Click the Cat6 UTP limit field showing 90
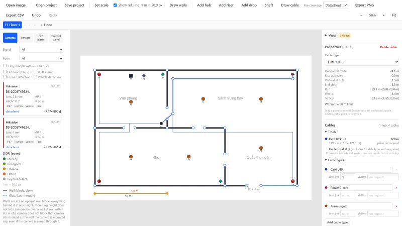The width and height of the screenshot is (402, 226). (x=348, y=177)
